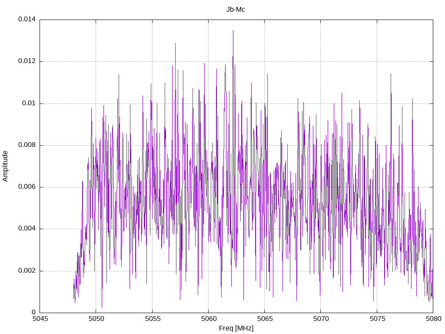Click the 0.01 y-axis tick label
This screenshot has width=445, height=334.
point(29,103)
